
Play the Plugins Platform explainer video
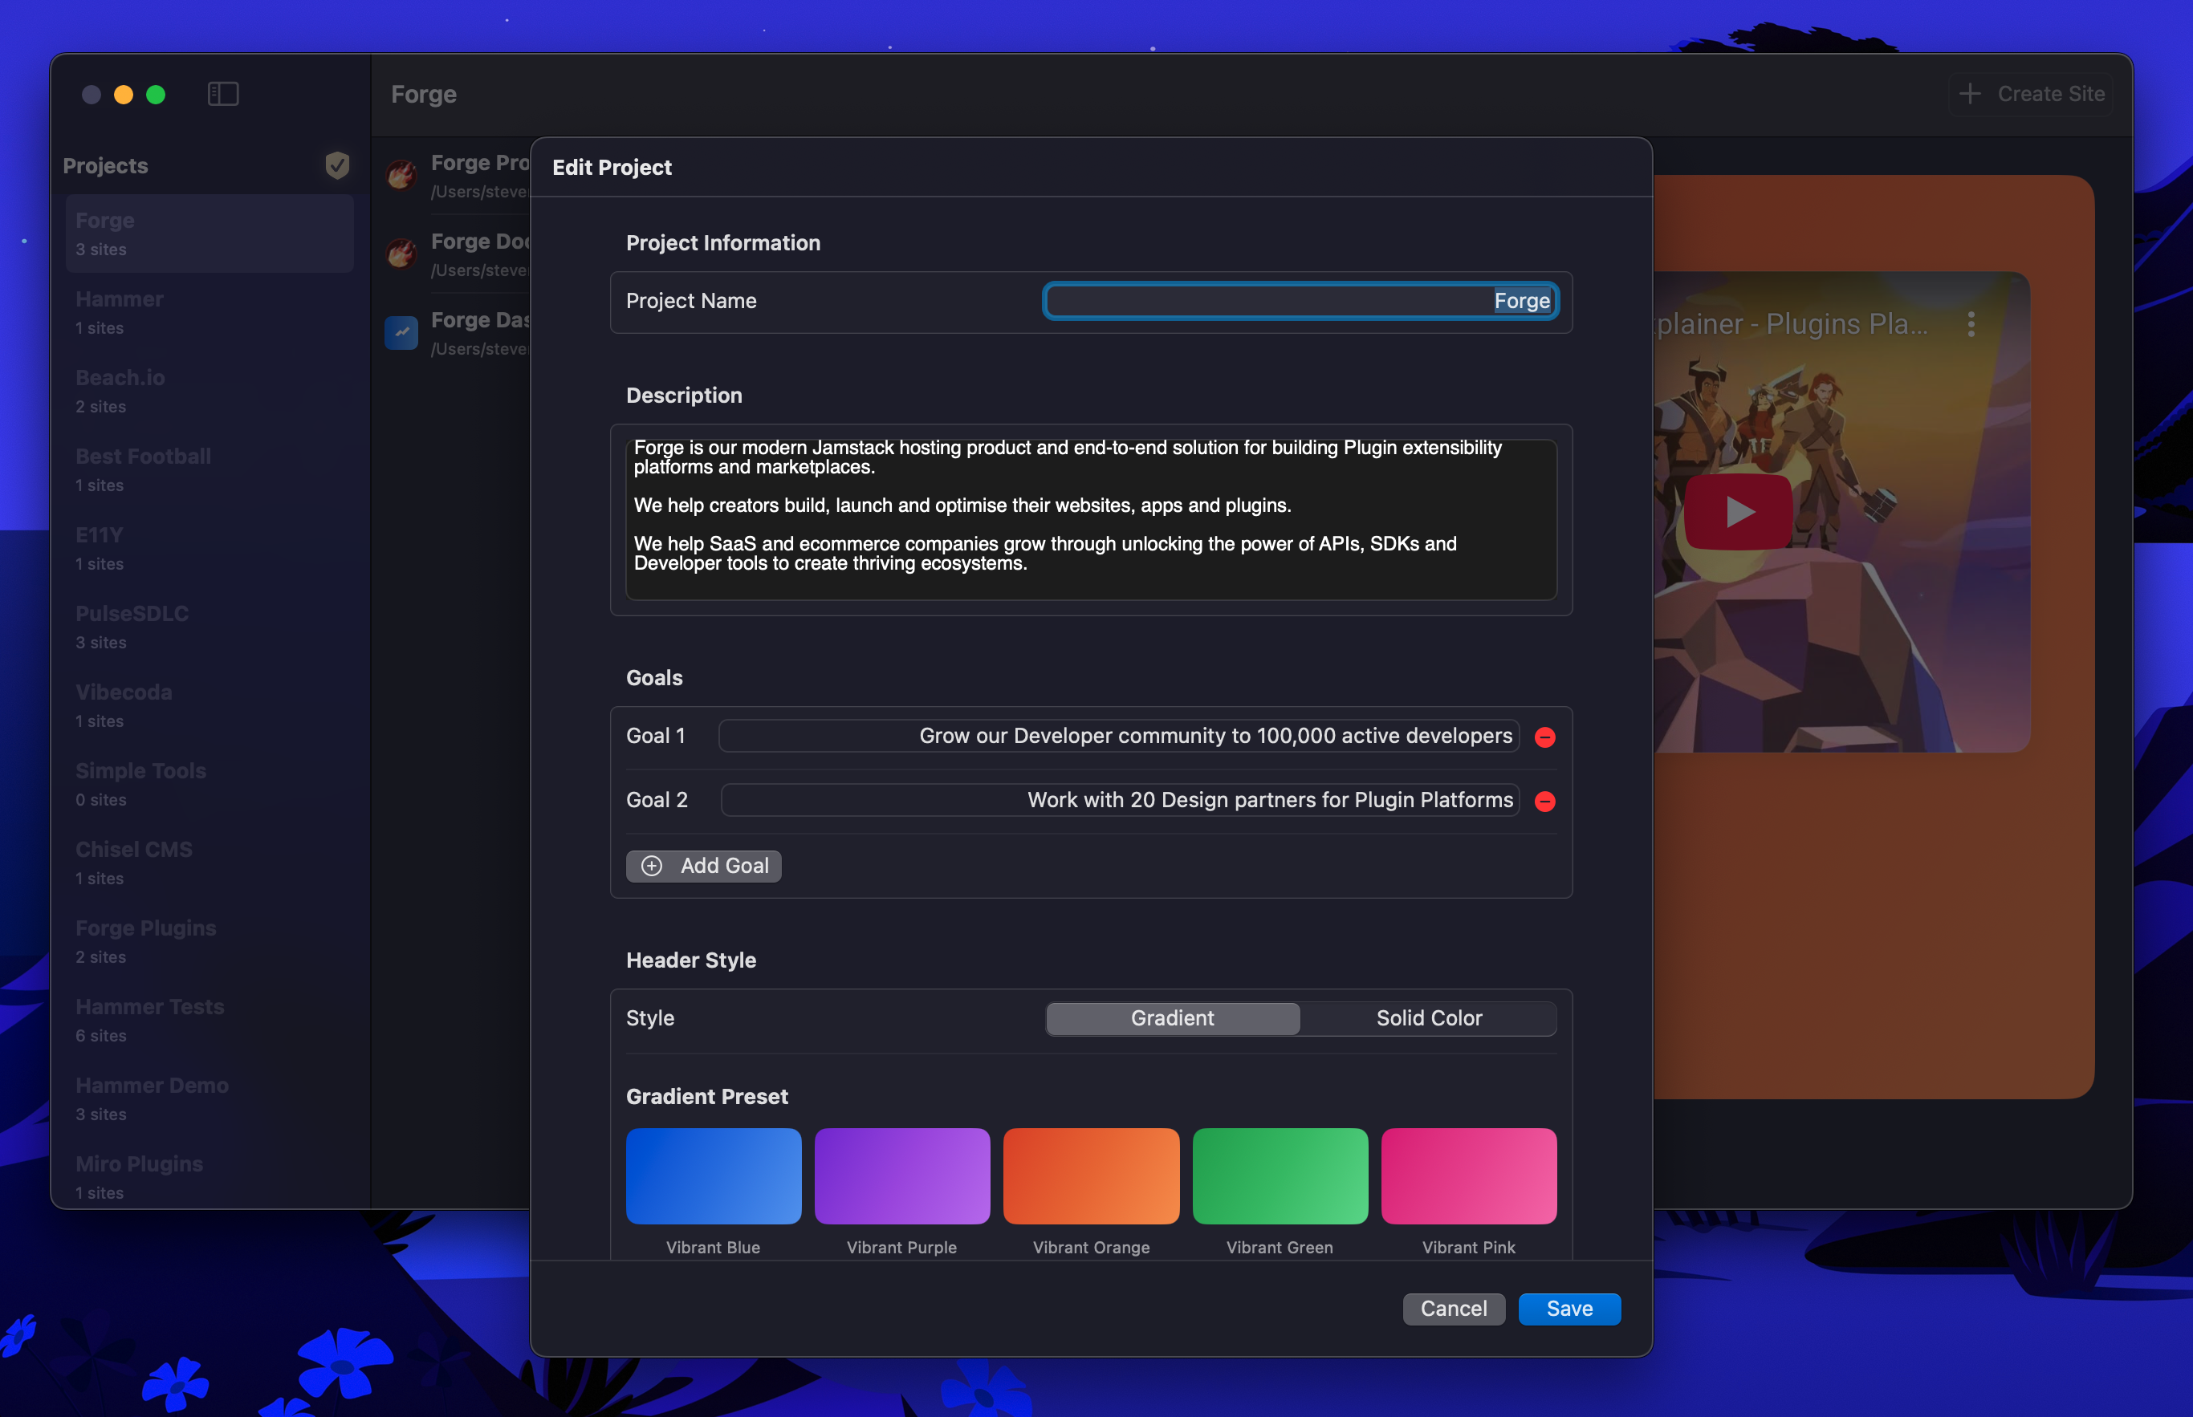pos(1738,512)
